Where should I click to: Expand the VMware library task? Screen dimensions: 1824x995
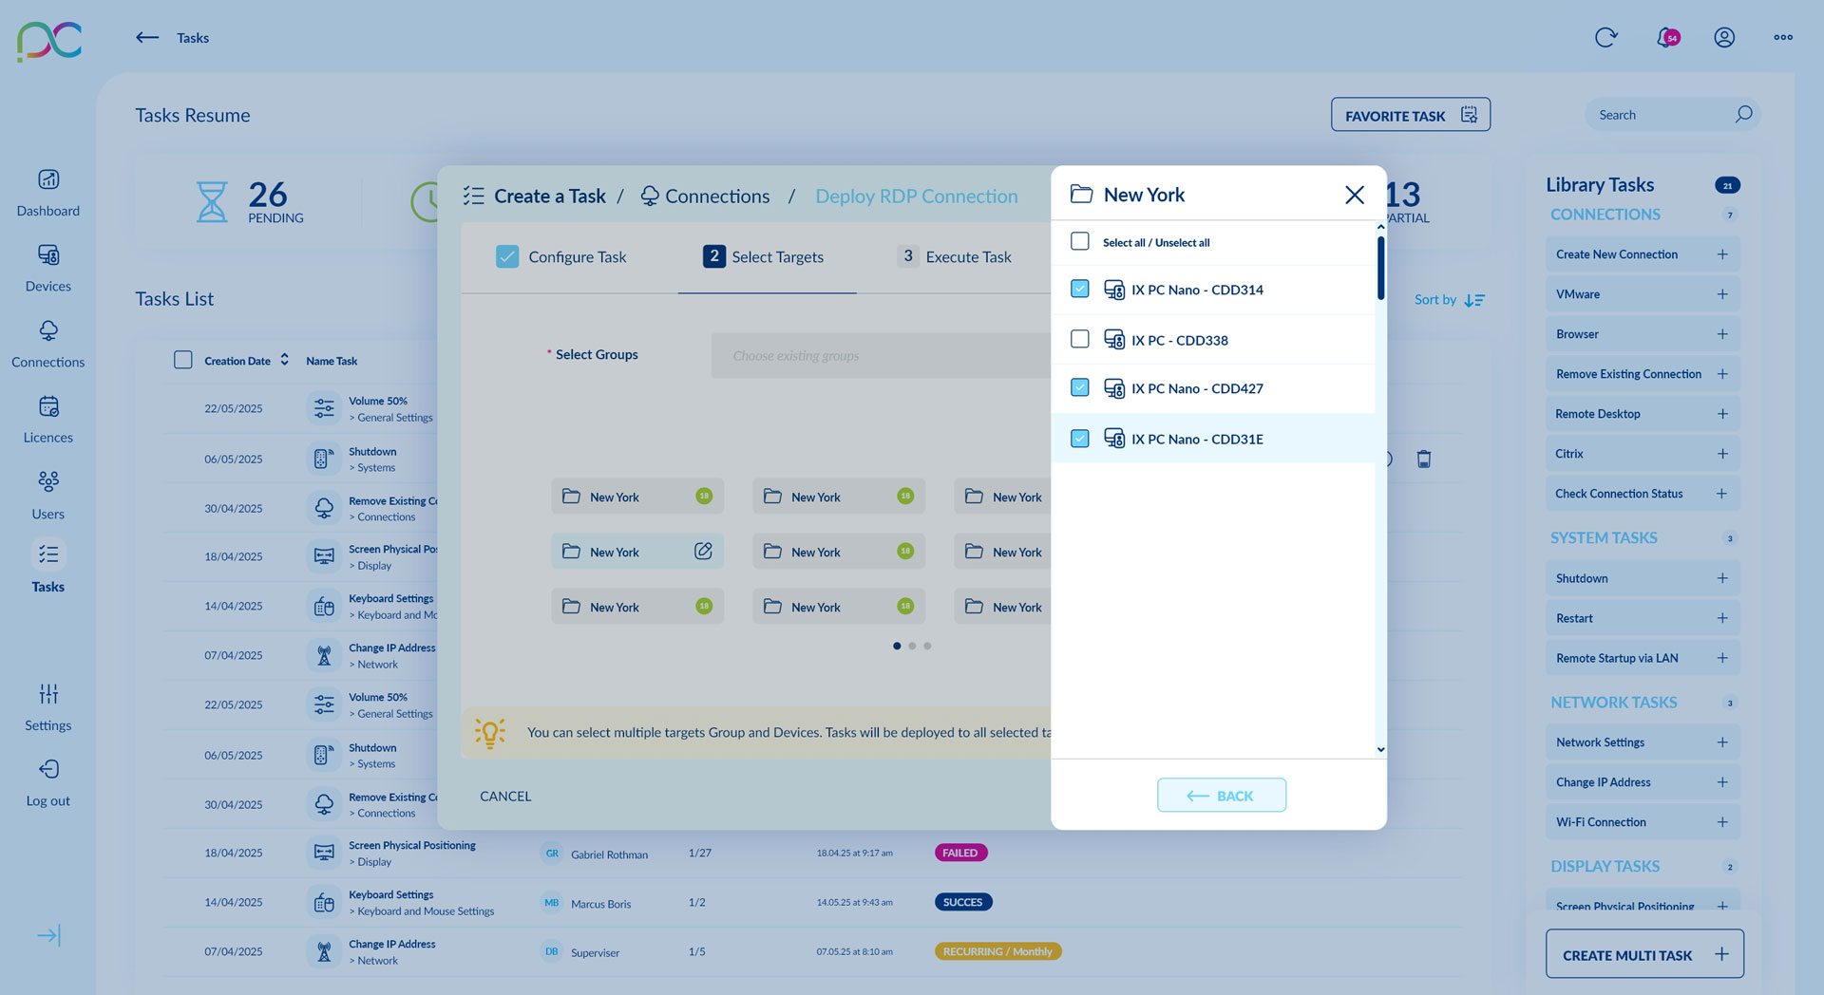[x=1721, y=294]
